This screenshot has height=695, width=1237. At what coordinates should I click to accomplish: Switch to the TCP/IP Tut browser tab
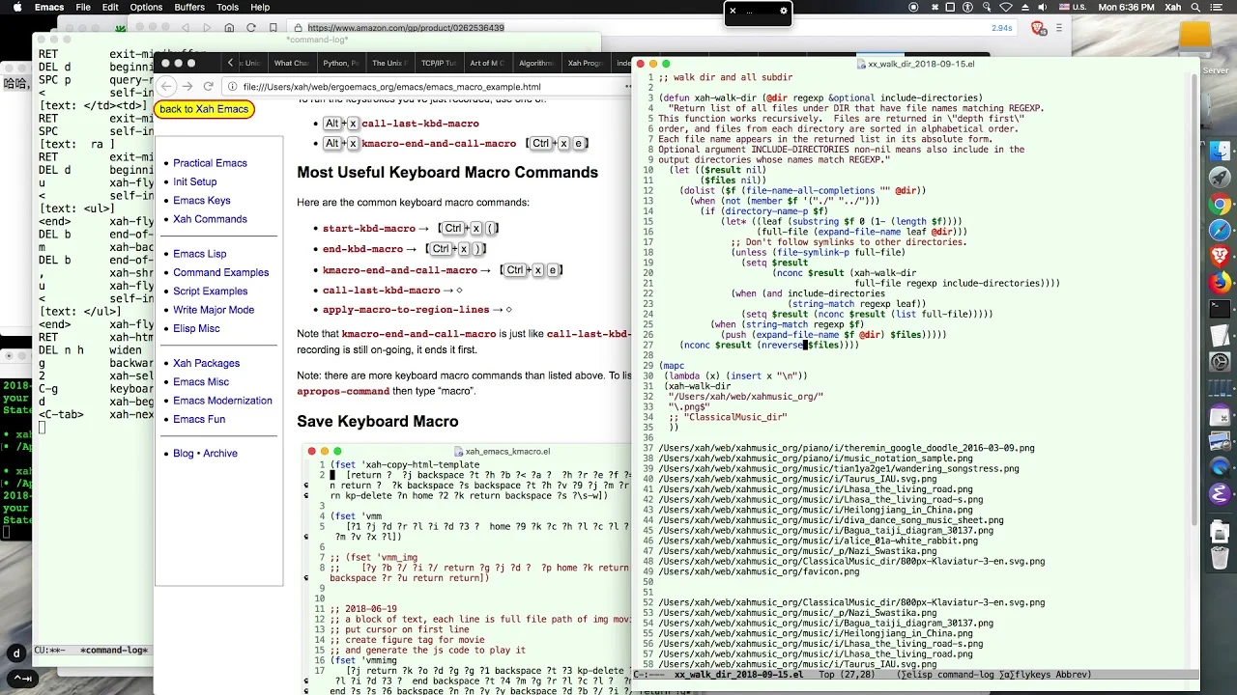(438, 63)
